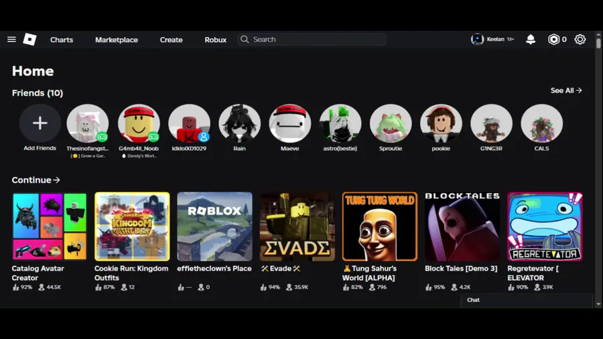Open Cookie Run: Kingdom Outfits thumbnail

click(x=132, y=226)
